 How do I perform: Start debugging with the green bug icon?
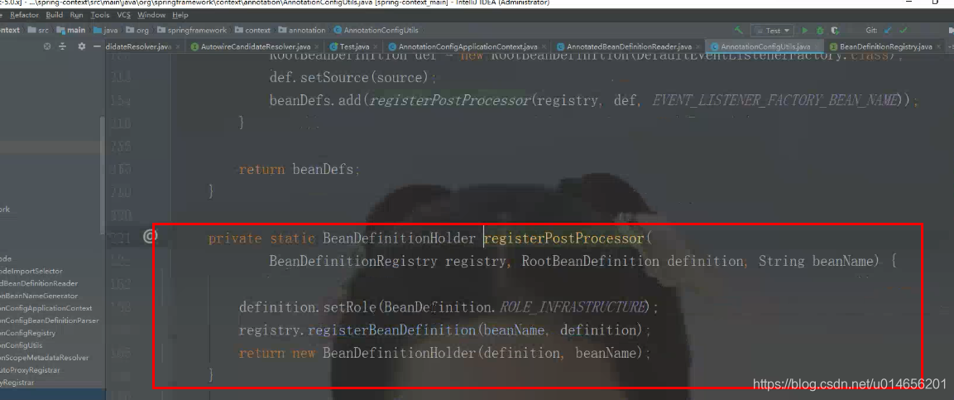pyautogui.click(x=820, y=31)
